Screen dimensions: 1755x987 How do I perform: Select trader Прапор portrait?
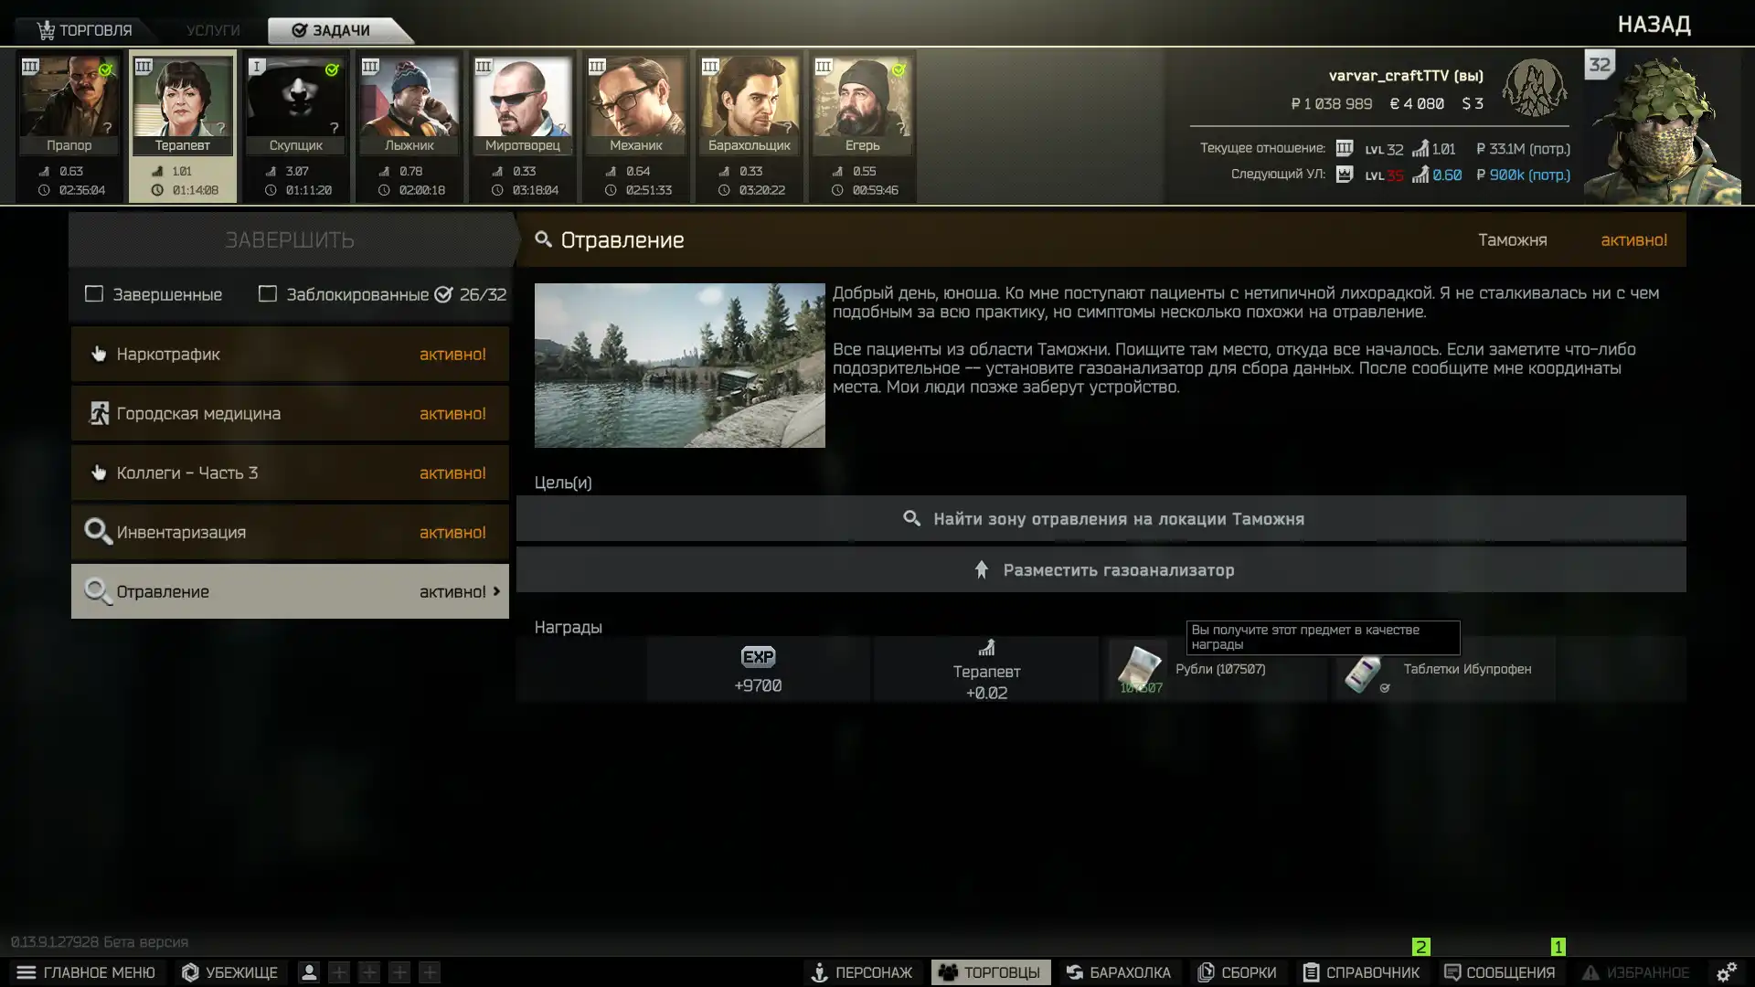69,97
